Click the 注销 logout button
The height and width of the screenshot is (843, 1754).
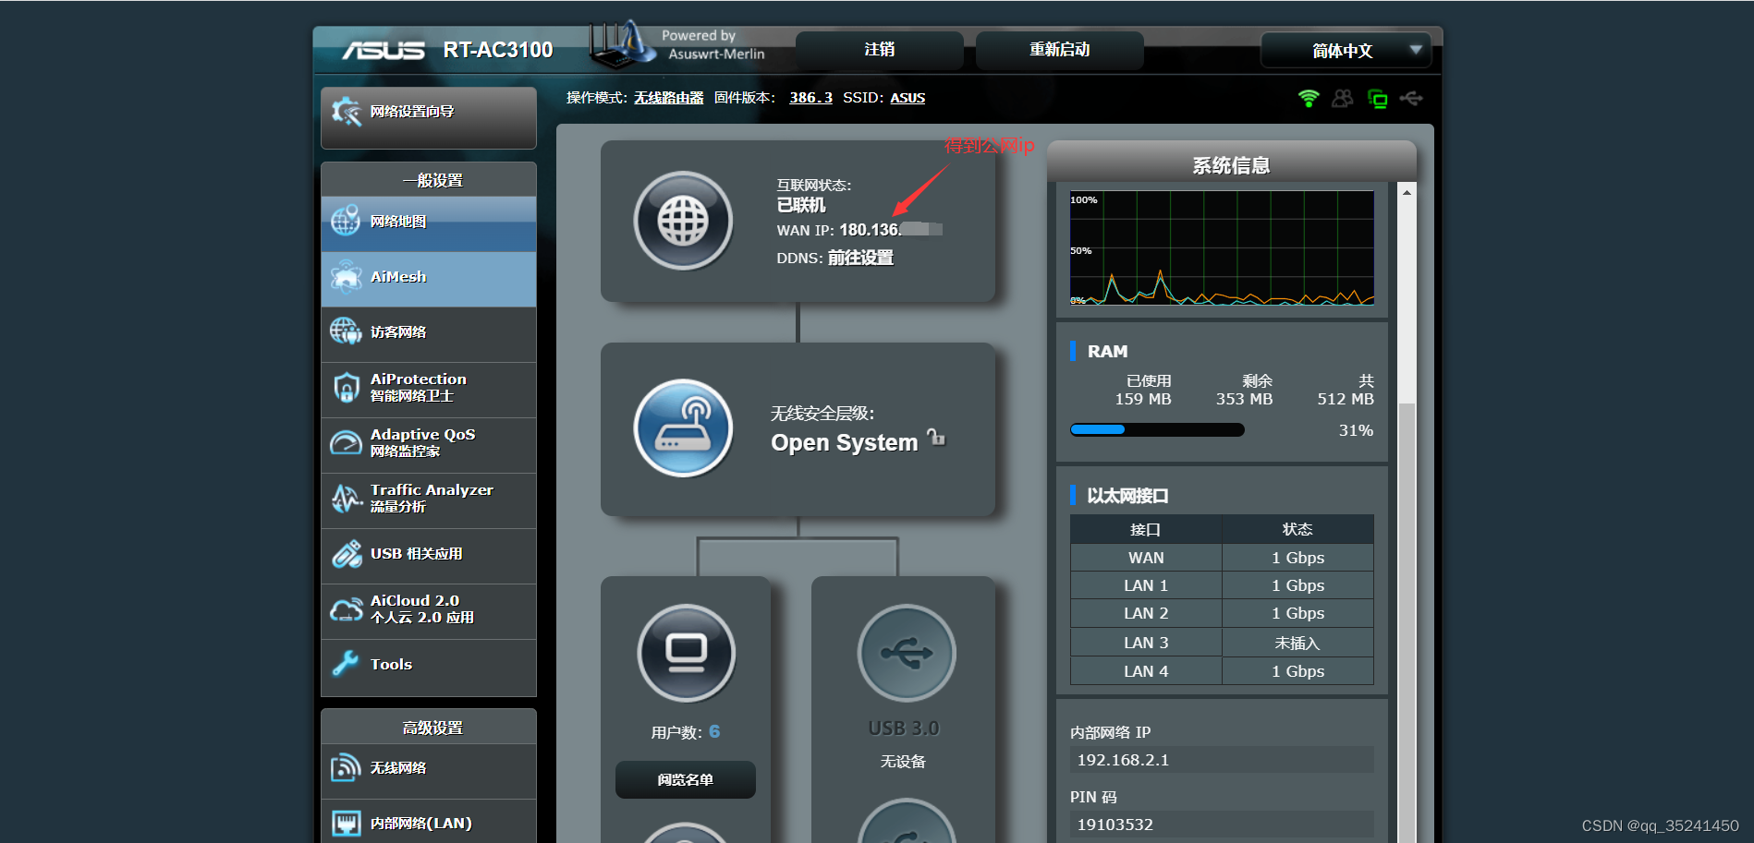[x=880, y=50]
